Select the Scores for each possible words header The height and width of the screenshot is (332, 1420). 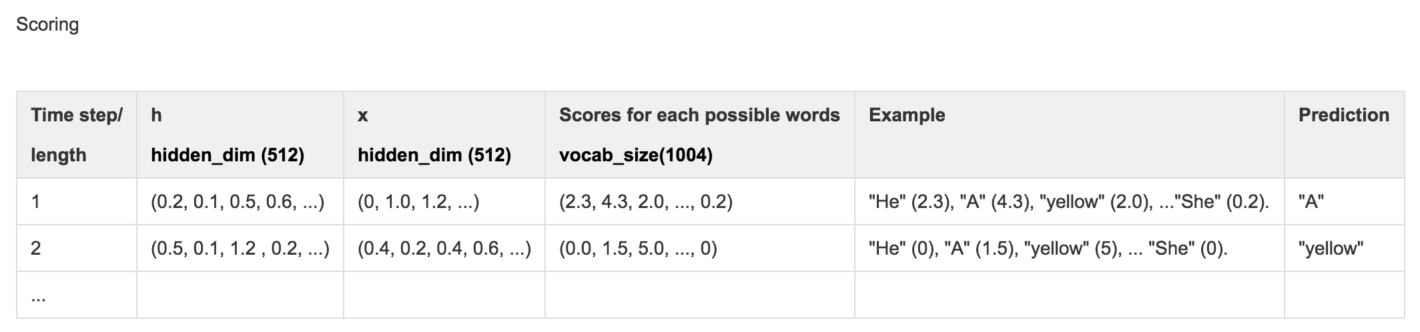pyautogui.click(x=700, y=135)
